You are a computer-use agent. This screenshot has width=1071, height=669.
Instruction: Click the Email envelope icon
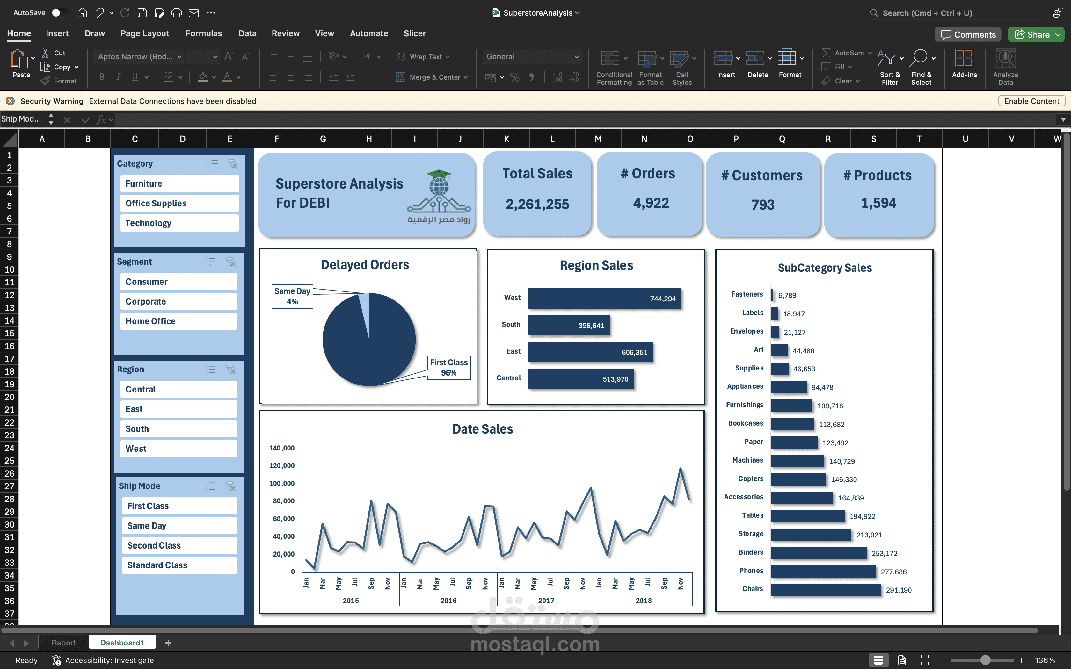click(194, 13)
